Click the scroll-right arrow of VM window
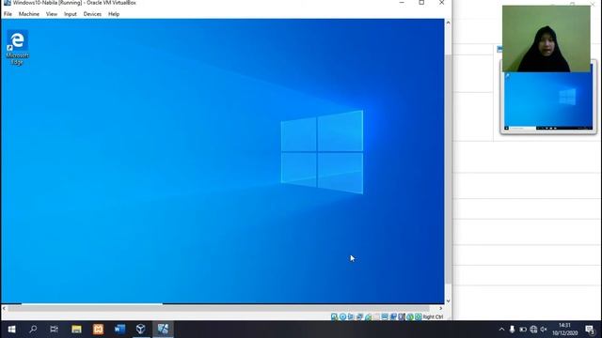Screen dimensions: 602x338 point(441,308)
